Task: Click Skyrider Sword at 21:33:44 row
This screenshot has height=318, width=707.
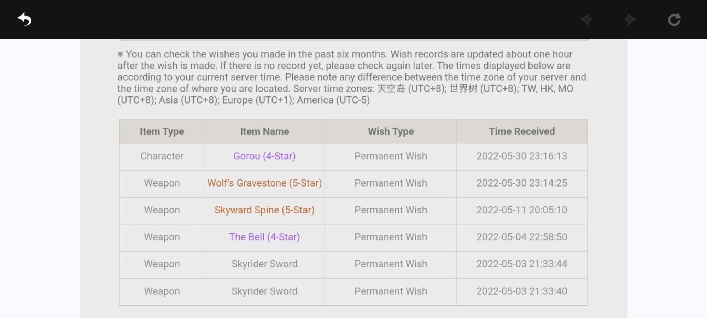Action: (x=264, y=264)
